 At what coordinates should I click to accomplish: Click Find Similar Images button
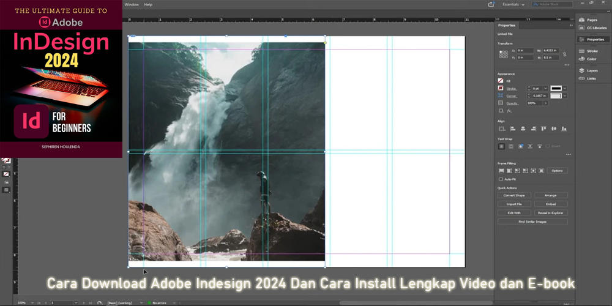pos(532,222)
